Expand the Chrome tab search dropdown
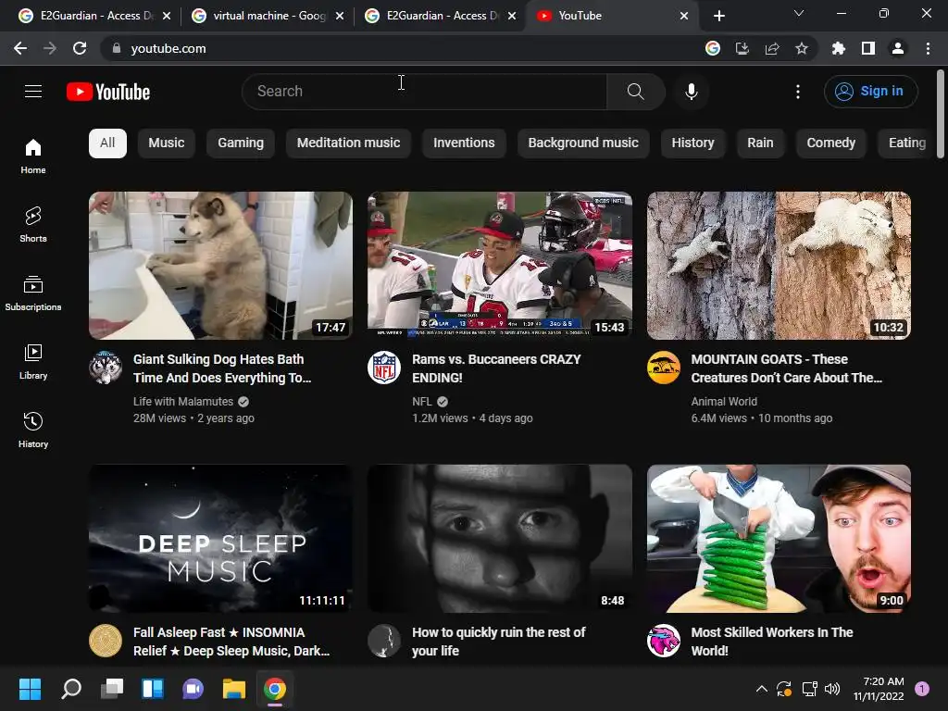The image size is (948, 711). click(x=799, y=13)
